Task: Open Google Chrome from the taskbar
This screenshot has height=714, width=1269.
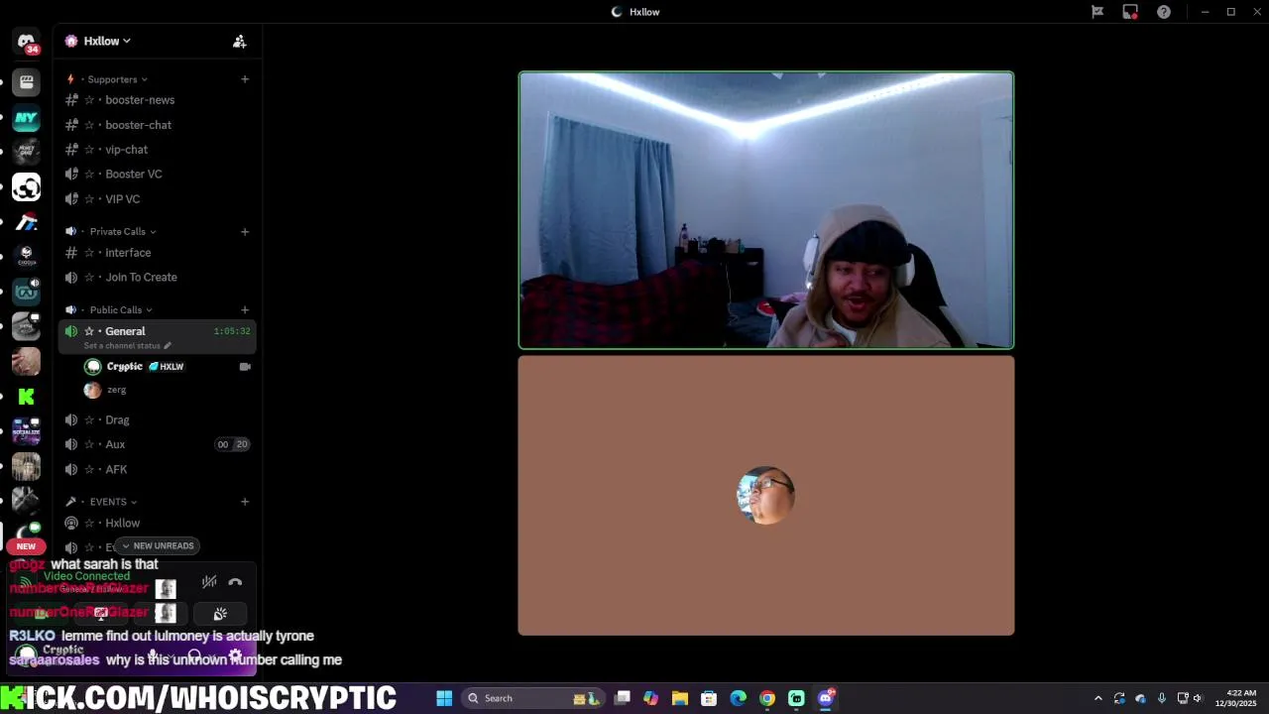Action: pos(767,698)
